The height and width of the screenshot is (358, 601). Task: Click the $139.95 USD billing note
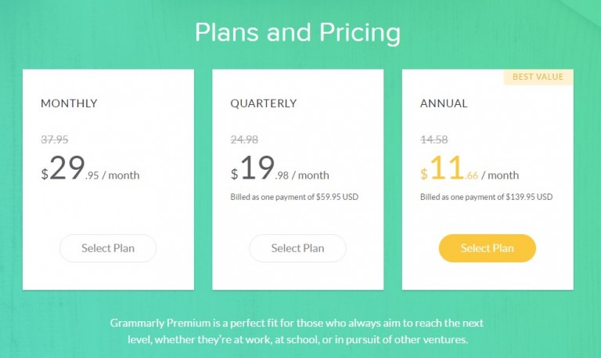coord(487,197)
